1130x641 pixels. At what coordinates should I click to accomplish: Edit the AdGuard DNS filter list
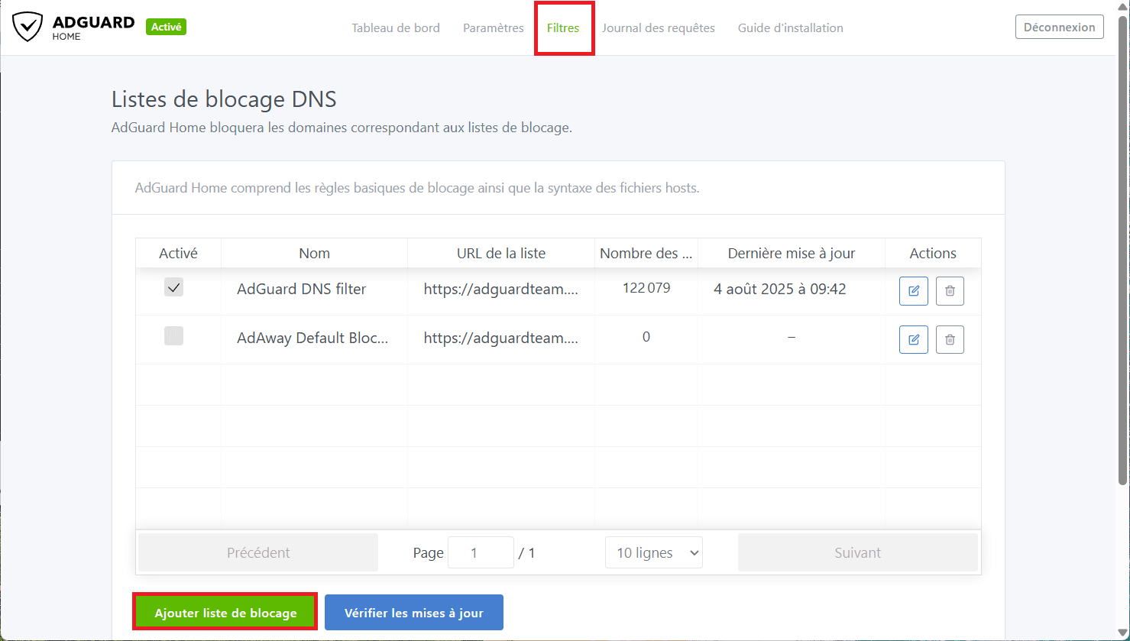click(x=913, y=291)
